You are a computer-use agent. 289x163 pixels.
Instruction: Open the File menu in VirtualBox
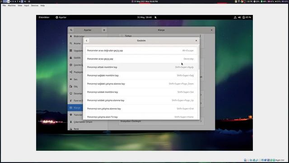(4, 5)
